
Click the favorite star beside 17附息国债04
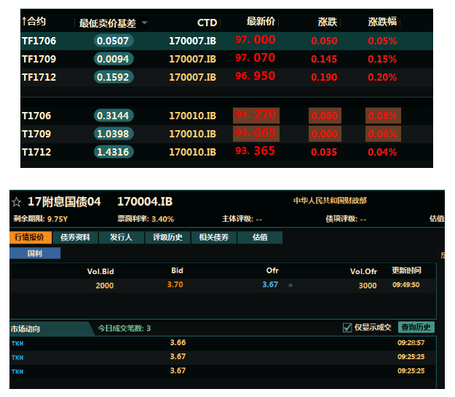pyautogui.click(x=16, y=201)
